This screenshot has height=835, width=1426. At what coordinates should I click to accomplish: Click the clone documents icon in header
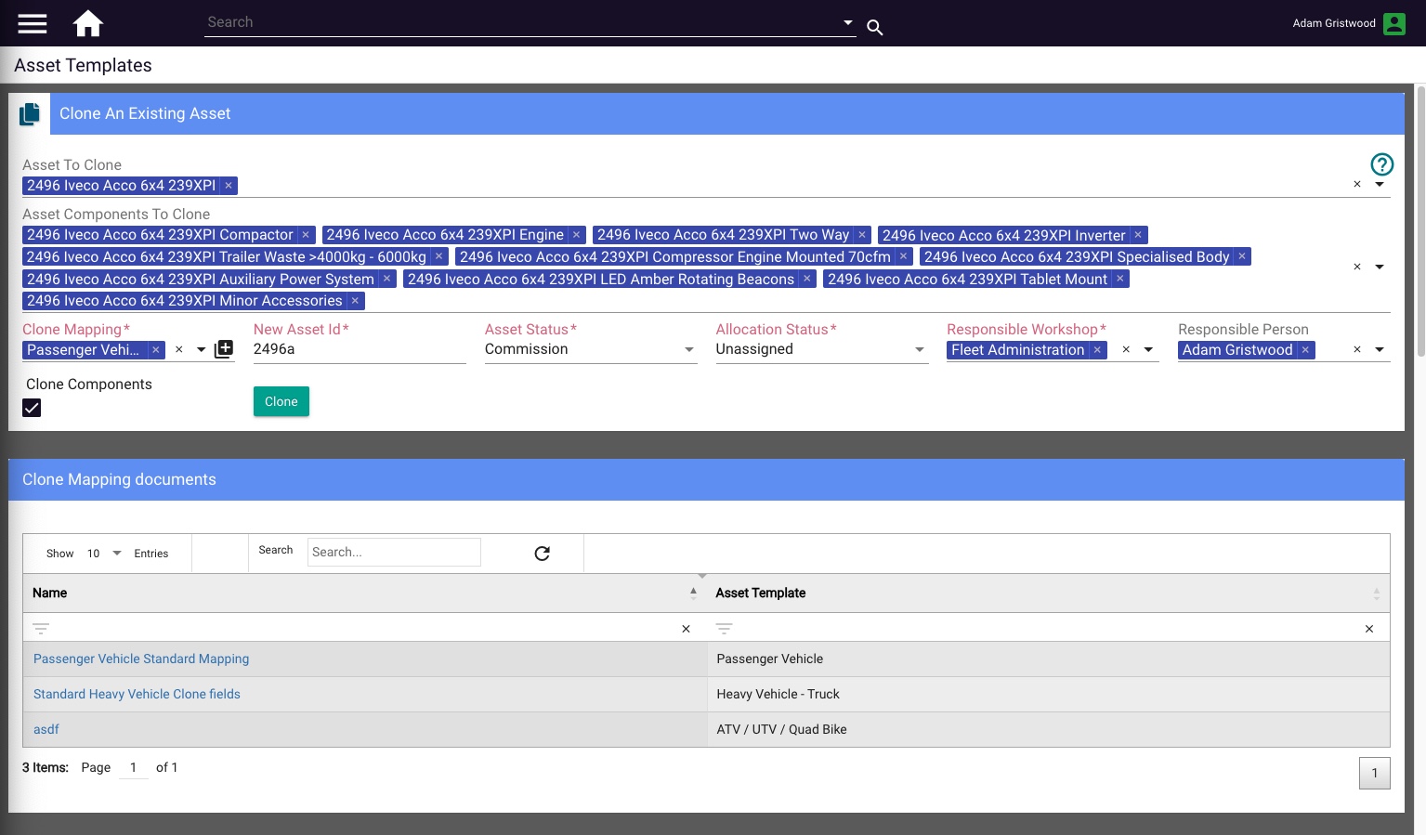pyautogui.click(x=30, y=113)
